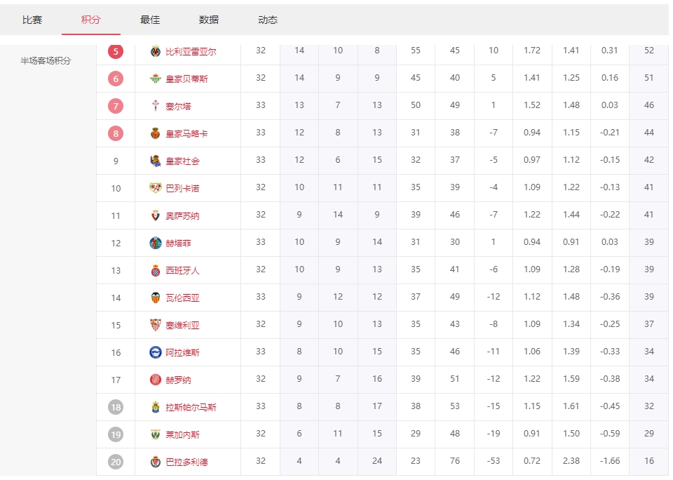Open the 动态 tab
Screen dimensions: 673x480
point(268,20)
